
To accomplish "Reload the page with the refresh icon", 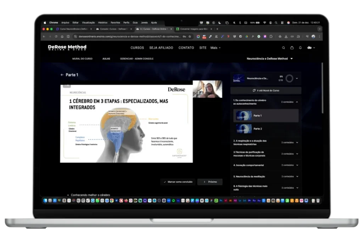I will 56,36.
